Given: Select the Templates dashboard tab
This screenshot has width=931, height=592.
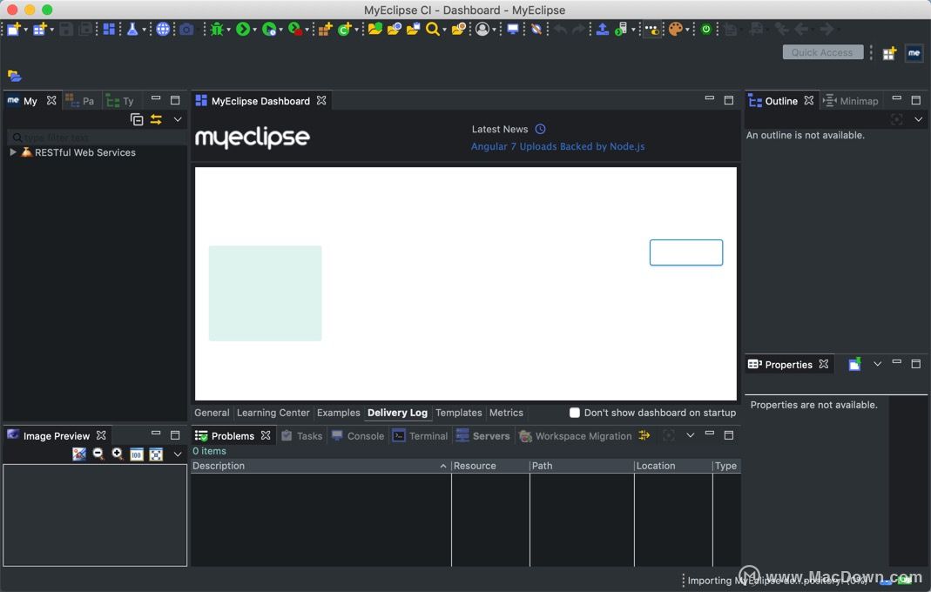Looking at the screenshot, I should (458, 413).
